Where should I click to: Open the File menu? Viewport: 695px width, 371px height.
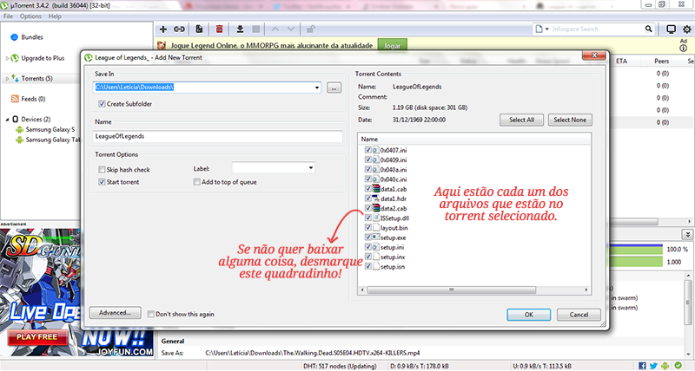click(8, 16)
